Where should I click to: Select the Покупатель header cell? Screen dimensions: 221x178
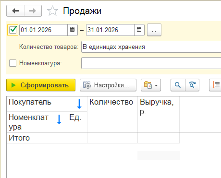(x=47, y=104)
